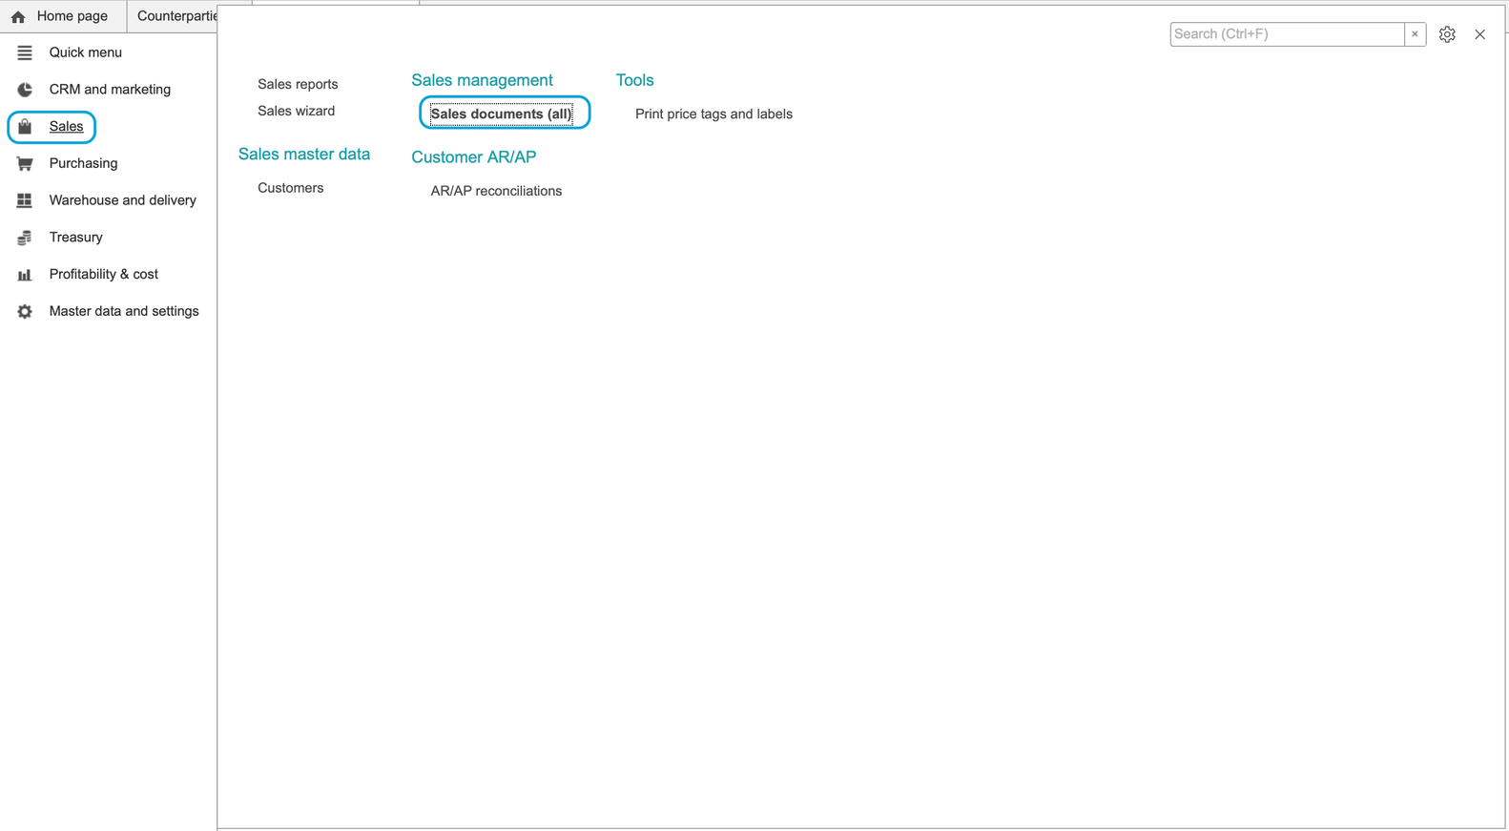Switch to the Counterparties tab

[176, 16]
